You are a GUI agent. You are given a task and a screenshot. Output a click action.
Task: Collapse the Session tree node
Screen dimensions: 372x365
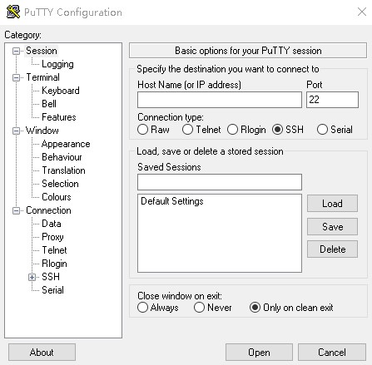(x=16, y=51)
